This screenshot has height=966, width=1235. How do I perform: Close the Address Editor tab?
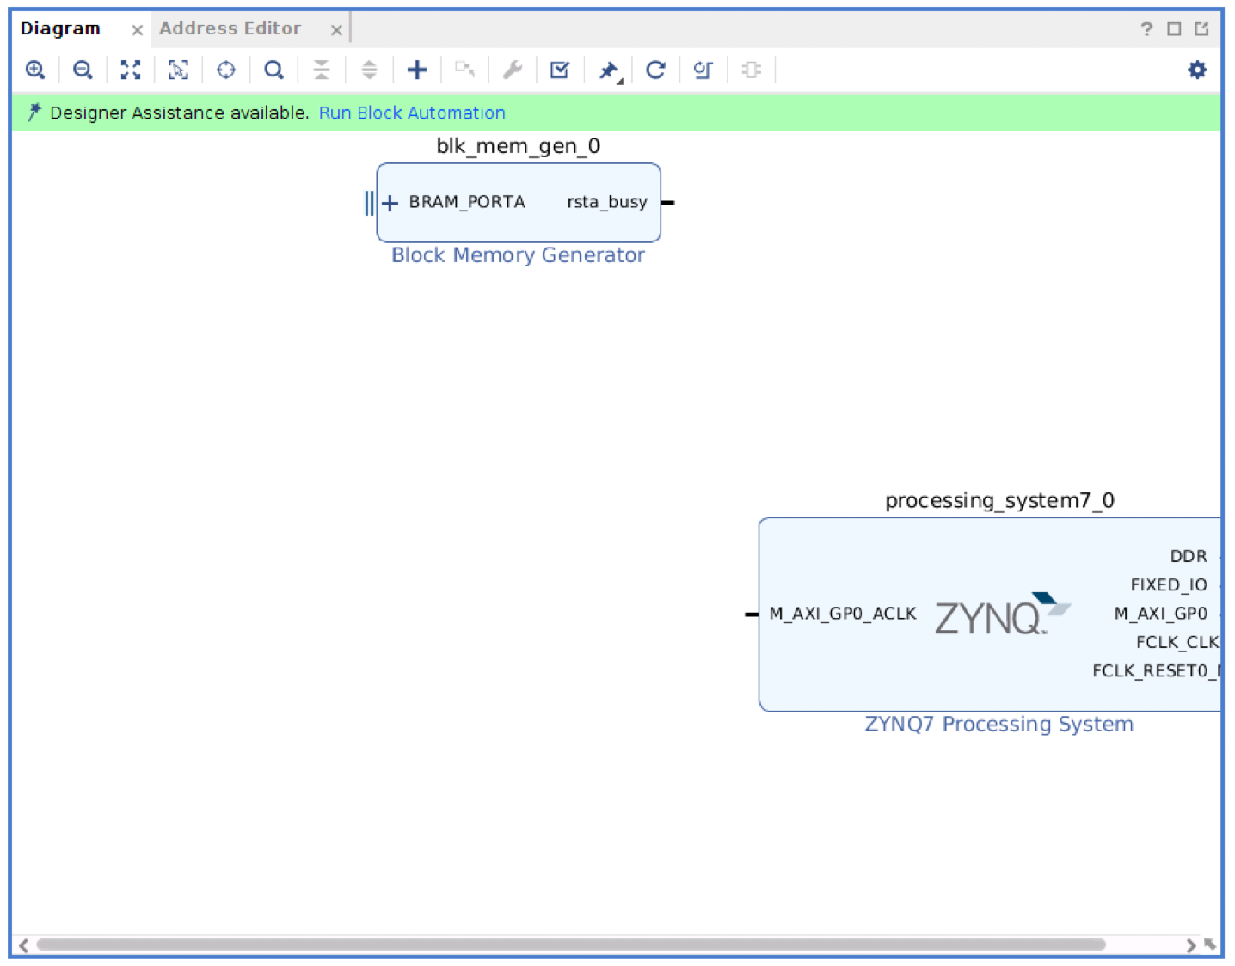click(336, 30)
